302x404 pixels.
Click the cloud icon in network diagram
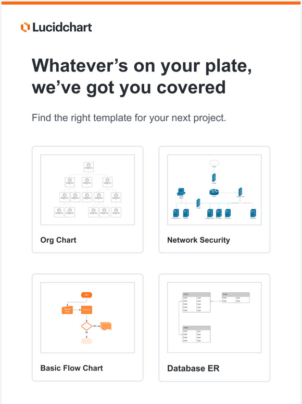click(214, 162)
